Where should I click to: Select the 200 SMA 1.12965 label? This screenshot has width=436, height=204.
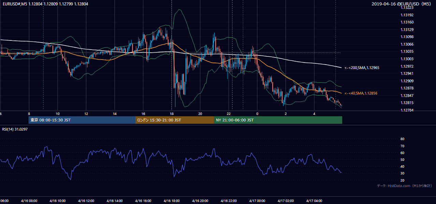click(x=362, y=68)
